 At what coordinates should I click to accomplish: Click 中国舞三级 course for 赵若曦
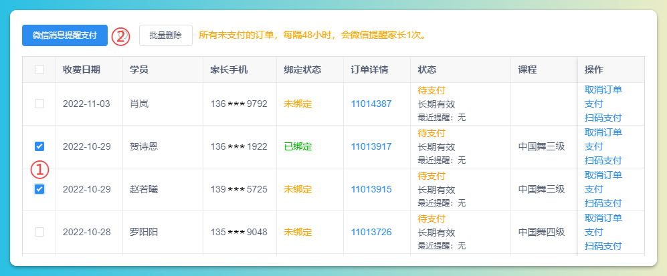click(x=541, y=189)
